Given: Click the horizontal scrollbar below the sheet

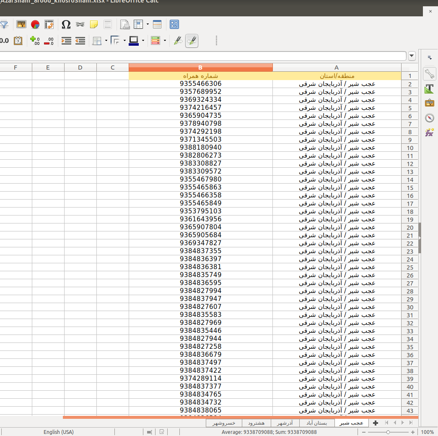Looking at the screenshot, I should (241, 417).
